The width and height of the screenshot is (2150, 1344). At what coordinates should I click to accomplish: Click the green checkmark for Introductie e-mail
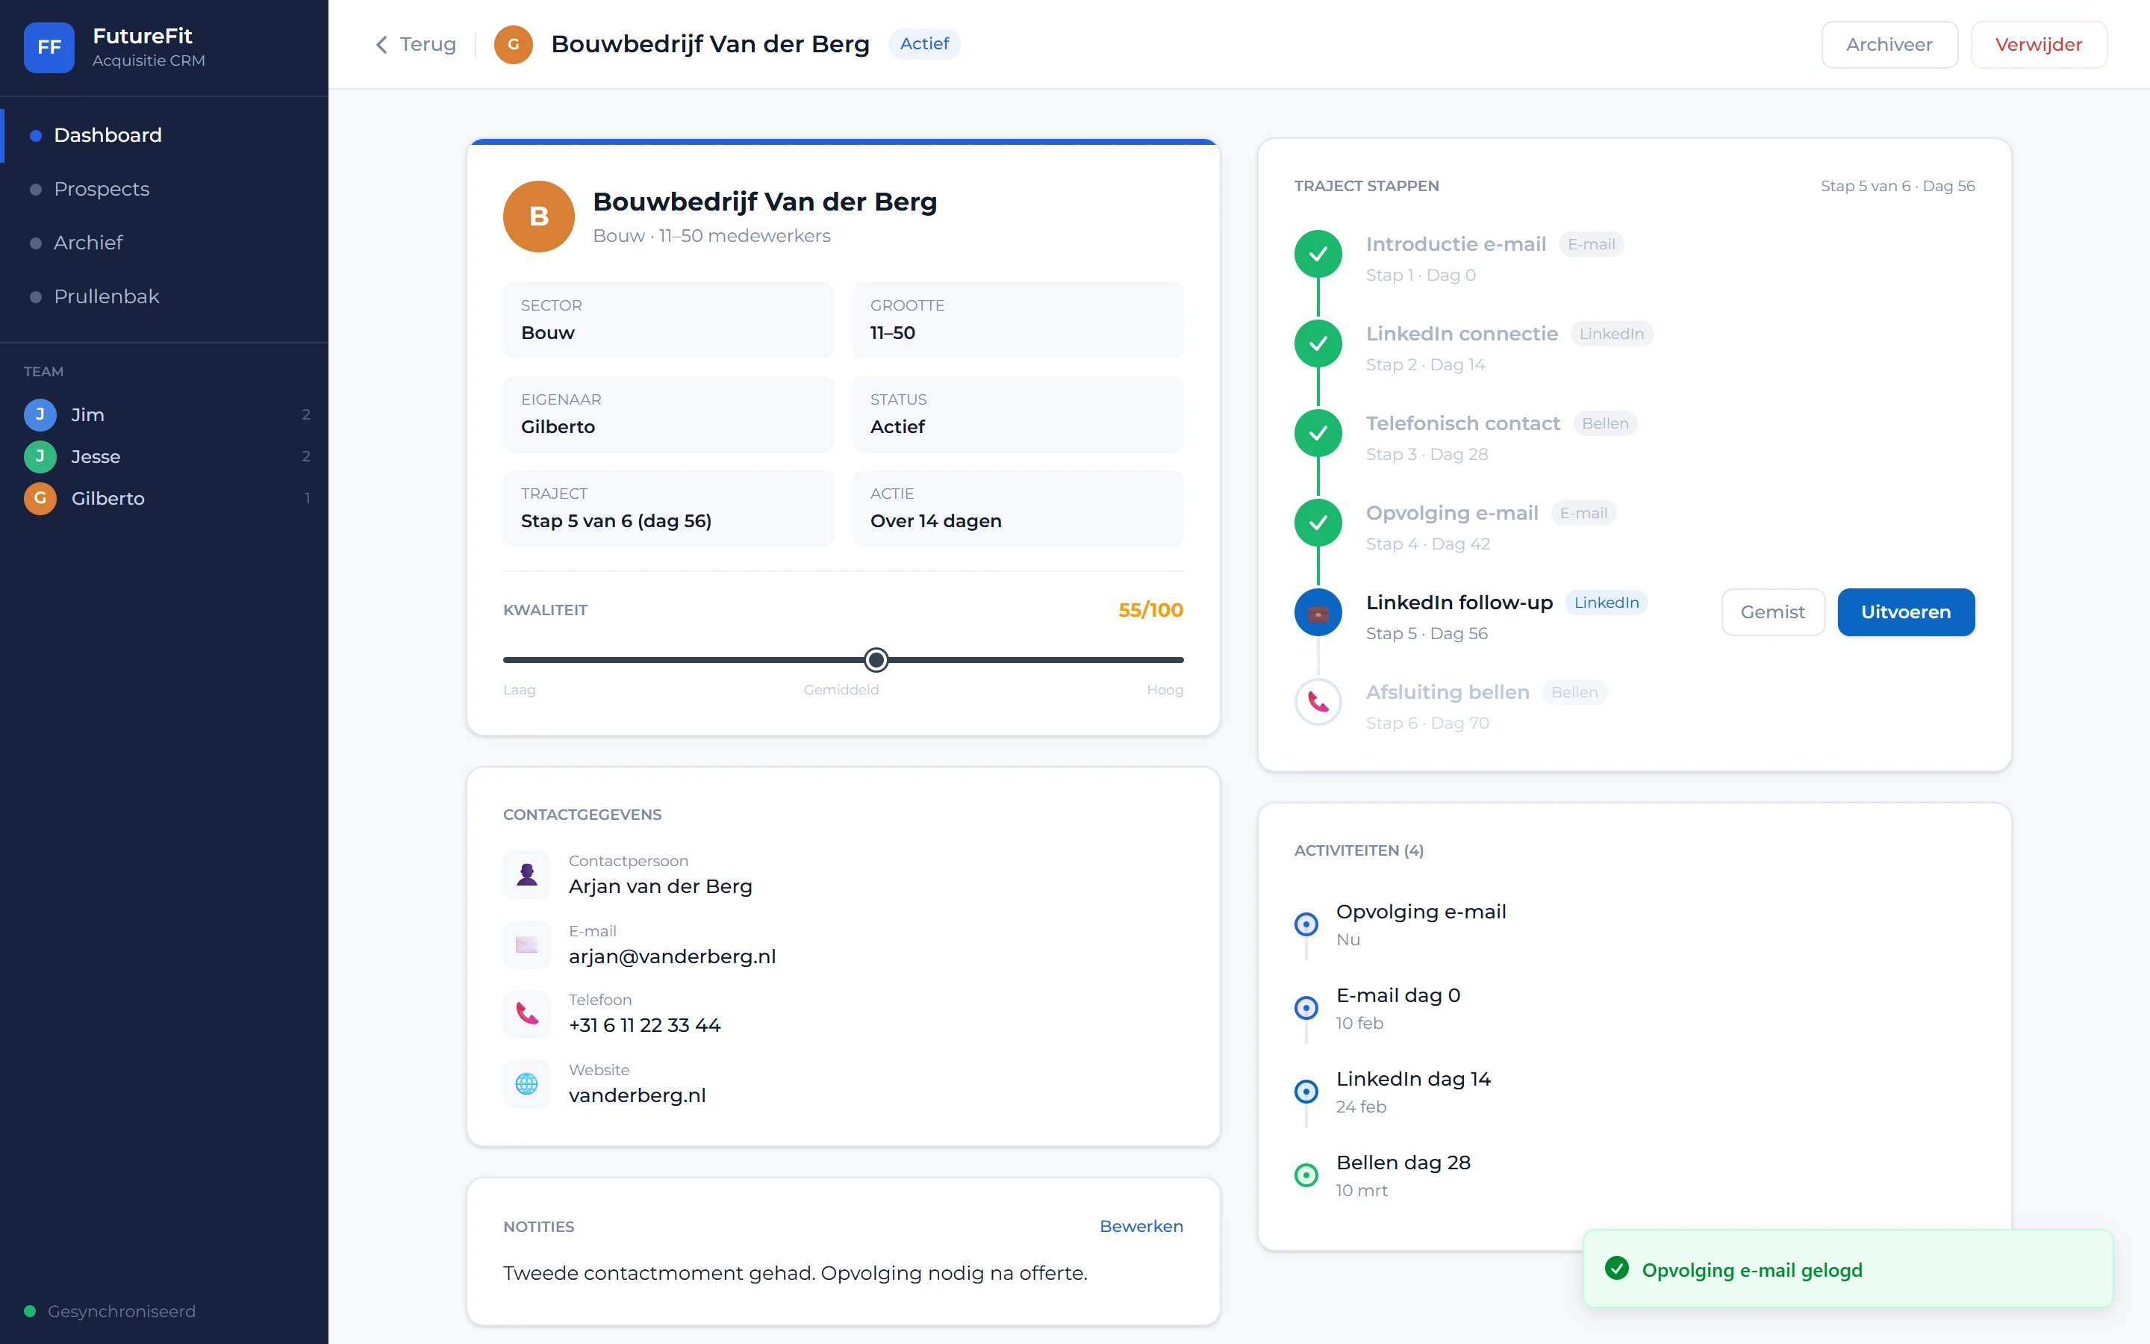click(x=1318, y=254)
